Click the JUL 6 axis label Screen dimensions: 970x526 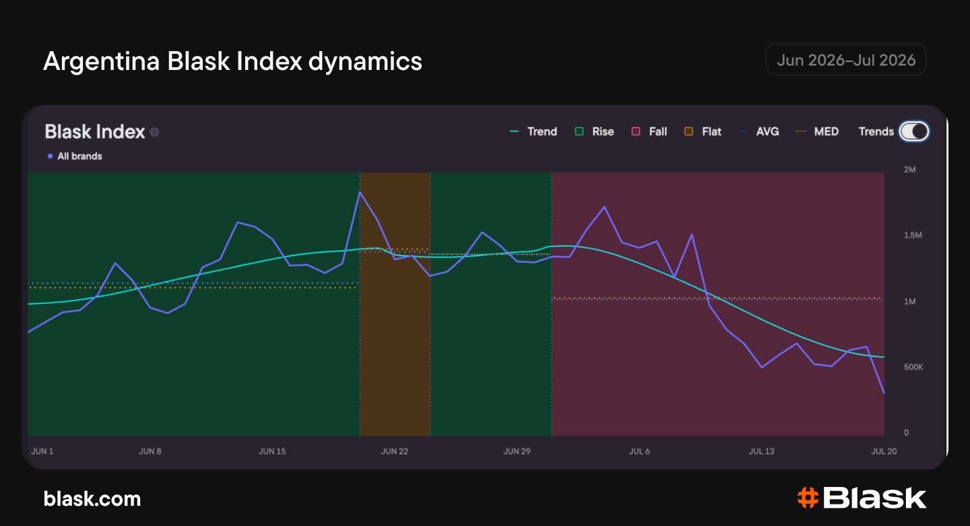click(639, 451)
